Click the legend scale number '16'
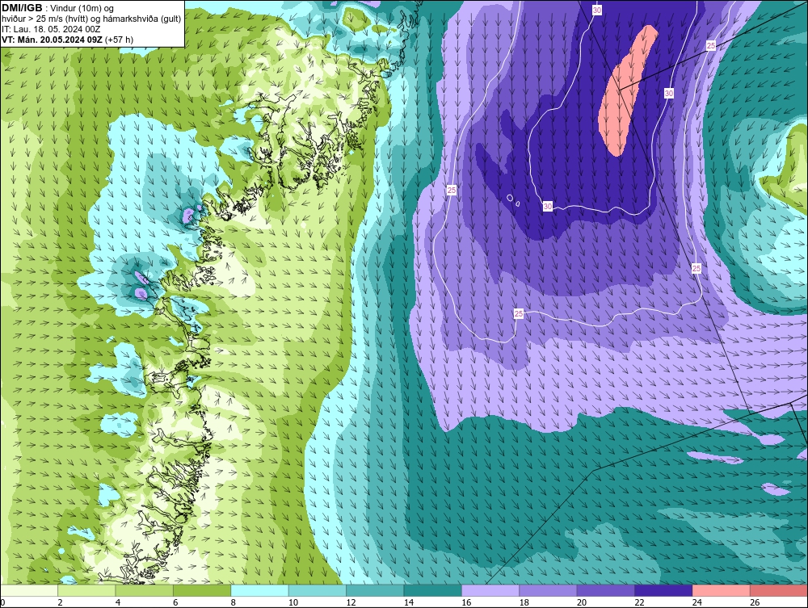This screenshot has width=808, height=608. [x=466, y=602]
